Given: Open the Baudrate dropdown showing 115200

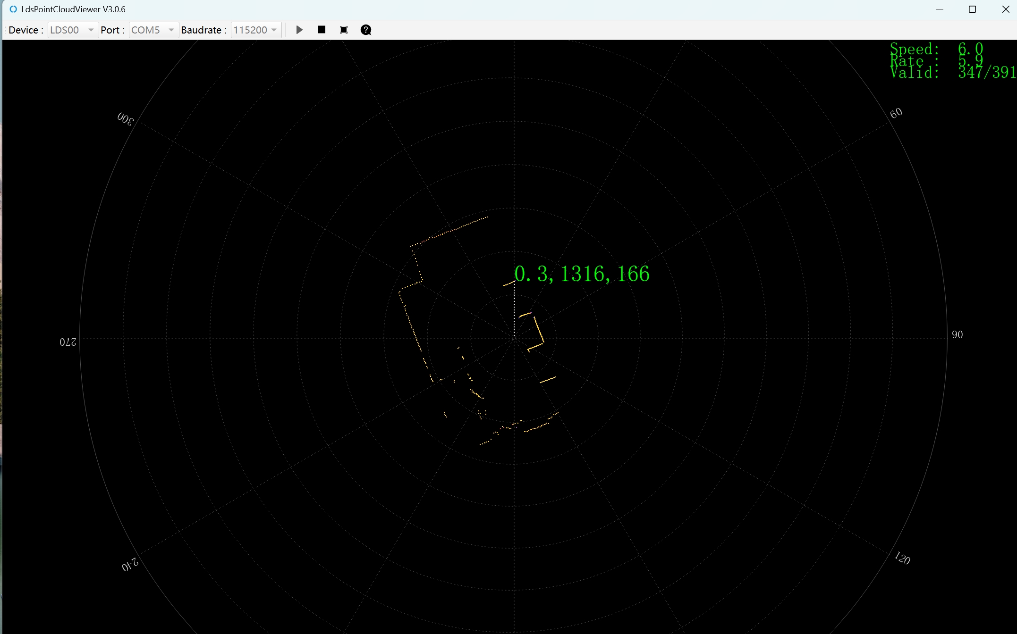Looking at the screenshot, I should [x=256, y=30].
